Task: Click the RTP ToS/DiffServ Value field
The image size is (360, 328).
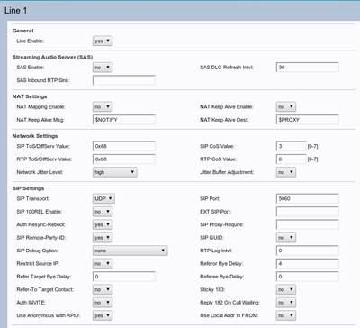Action: click(x=124, y=159)
